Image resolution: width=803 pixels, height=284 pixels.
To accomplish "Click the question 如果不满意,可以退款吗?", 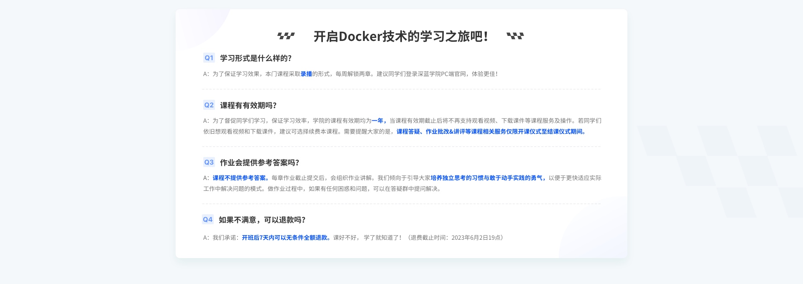I will point(262,220).
